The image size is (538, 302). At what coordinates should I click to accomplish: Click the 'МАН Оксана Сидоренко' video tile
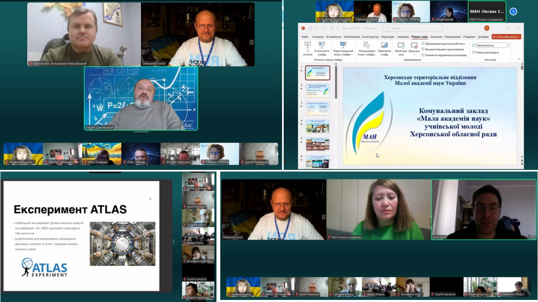[379, 209]
